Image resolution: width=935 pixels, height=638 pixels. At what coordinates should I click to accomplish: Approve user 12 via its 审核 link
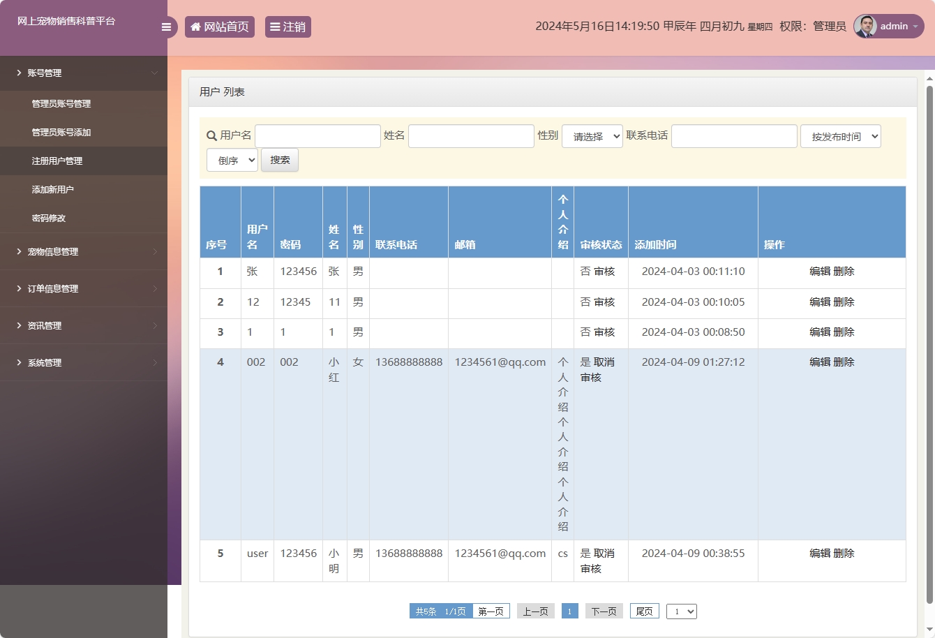pos(606,302)
